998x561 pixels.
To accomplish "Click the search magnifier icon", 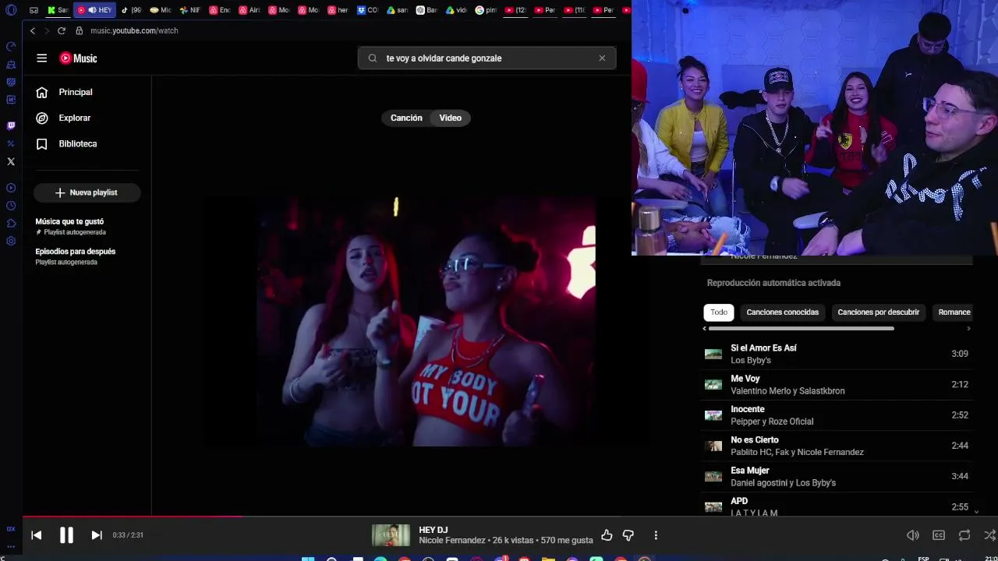I will pos(373,58).
